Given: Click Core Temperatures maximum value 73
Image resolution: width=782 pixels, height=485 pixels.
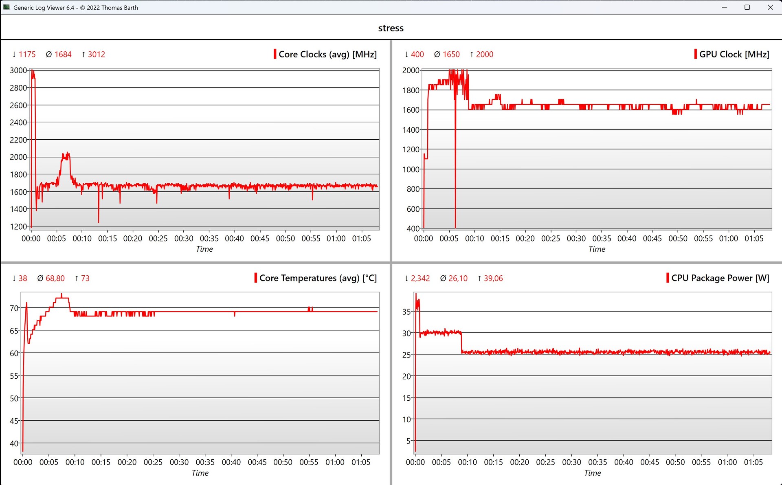Looking at the screenshot, I should (85, 279).
